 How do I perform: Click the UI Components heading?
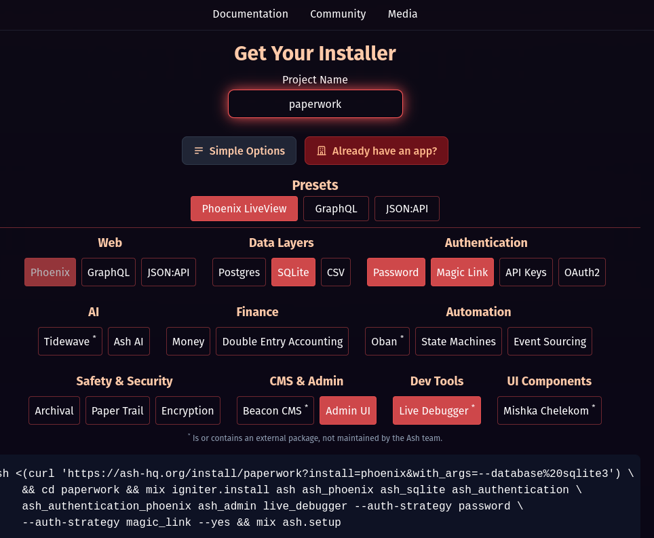click(549, 381)
